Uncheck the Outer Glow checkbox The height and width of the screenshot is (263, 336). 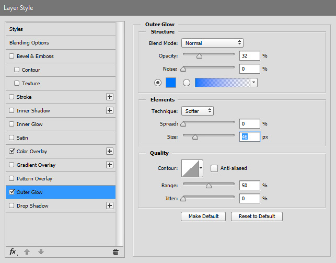click(11, 192)
